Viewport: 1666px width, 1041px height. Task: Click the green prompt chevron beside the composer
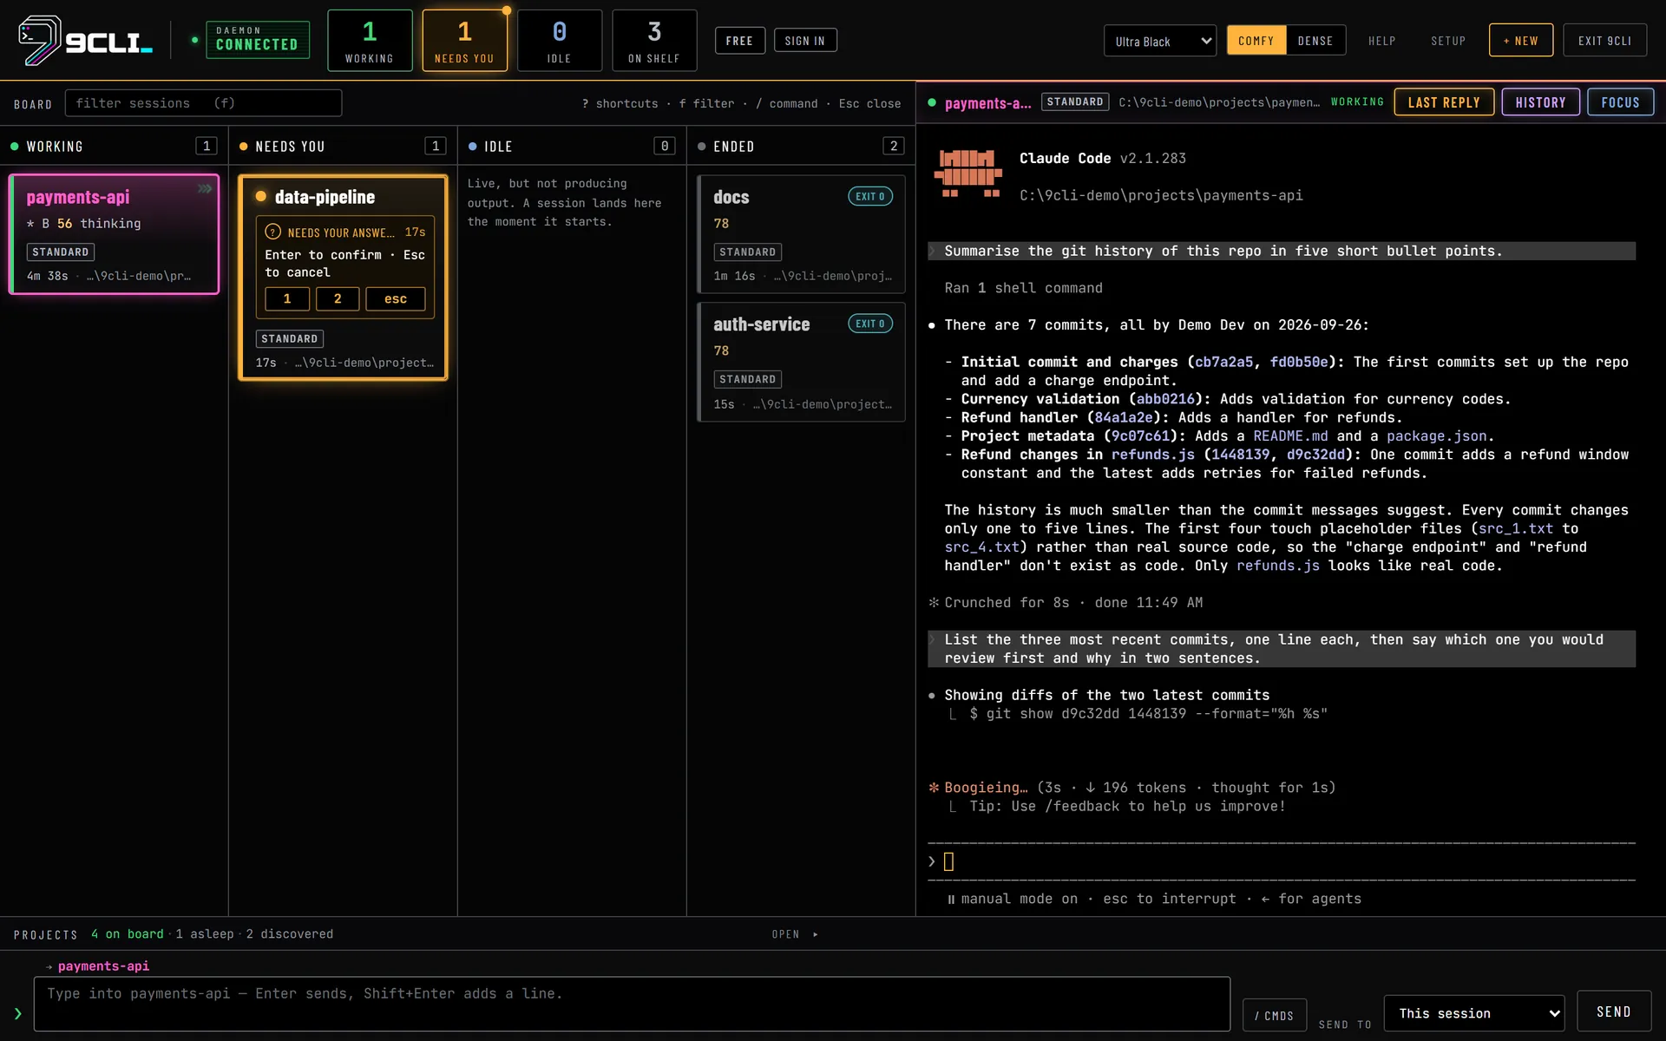tap(17, 1013)
